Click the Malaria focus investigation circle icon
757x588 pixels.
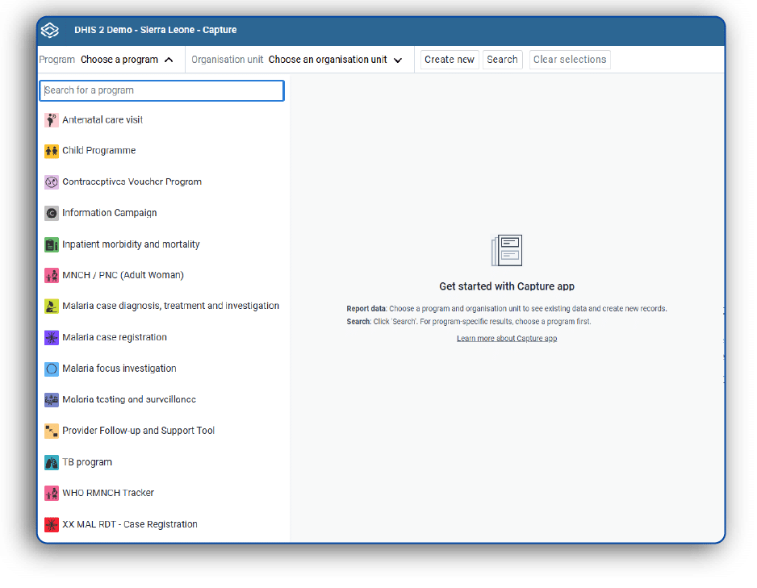coord(52,369)
